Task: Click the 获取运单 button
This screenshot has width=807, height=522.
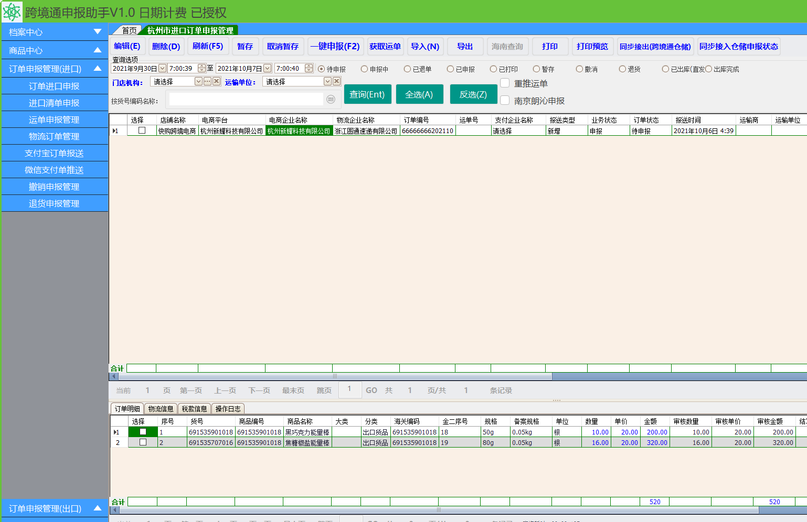Action: tap(385, 46)
